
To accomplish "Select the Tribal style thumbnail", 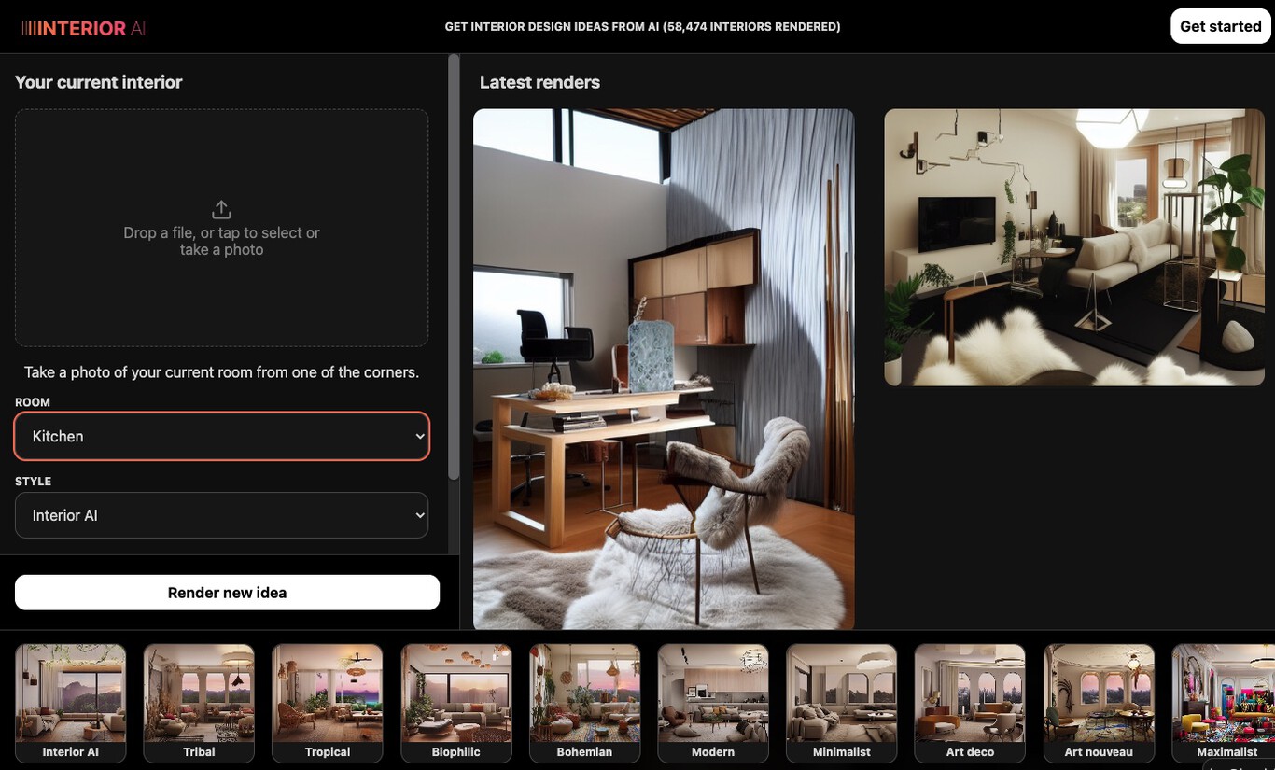I will coord(199,702).
